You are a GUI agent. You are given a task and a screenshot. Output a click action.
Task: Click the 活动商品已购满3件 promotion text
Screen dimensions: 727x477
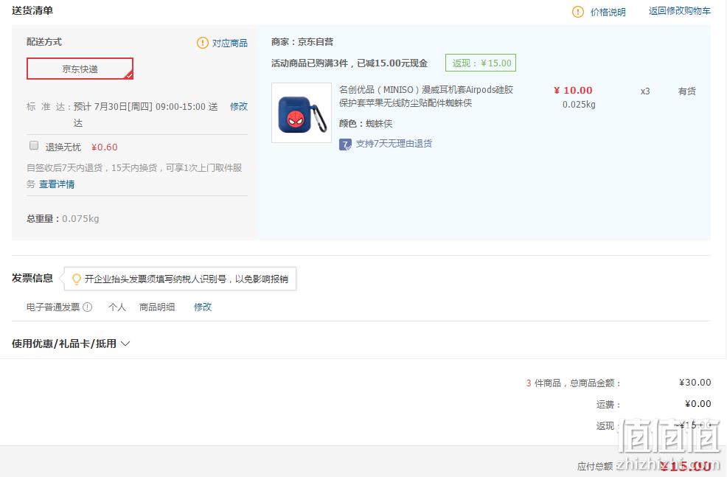click(x=349, y=63)
